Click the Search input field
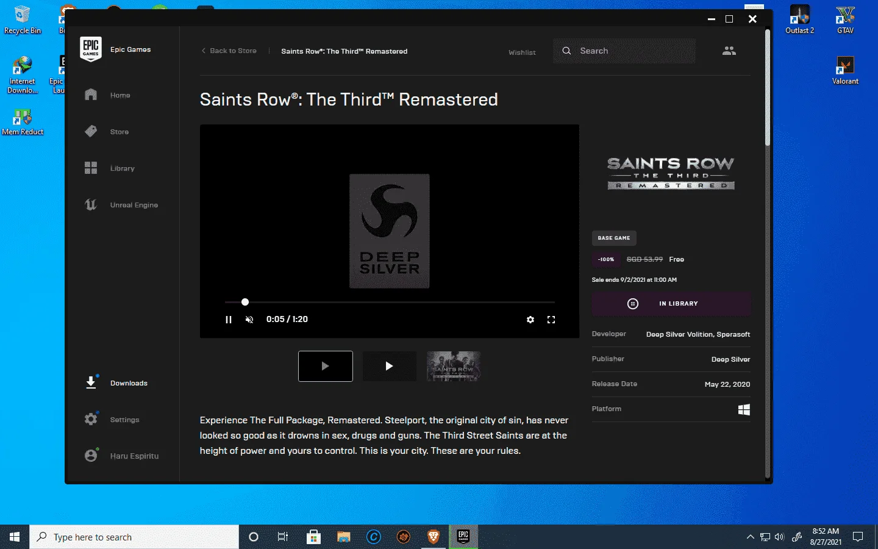878x549 pixels. [624, 51]
